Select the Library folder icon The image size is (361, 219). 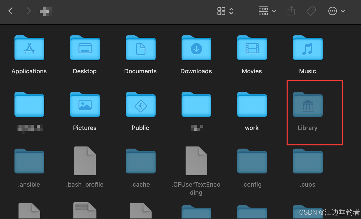308,104
